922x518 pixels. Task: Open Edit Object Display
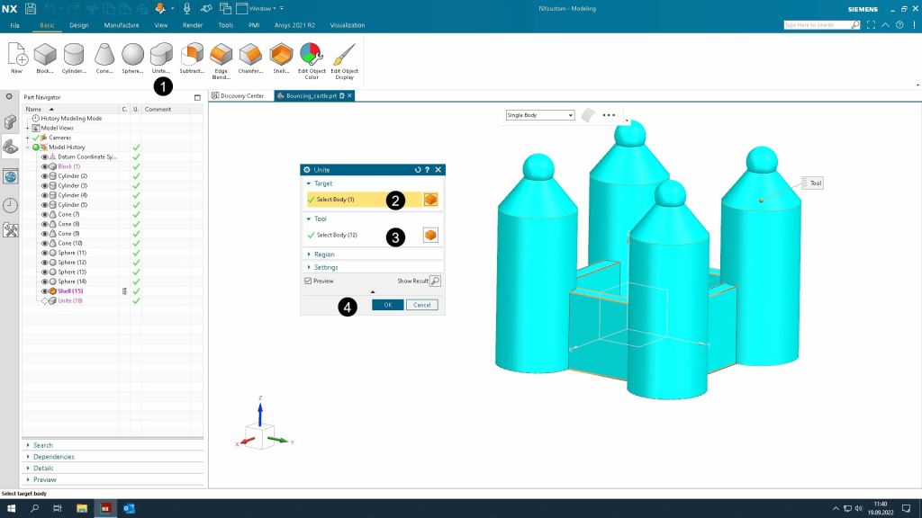point(344,56)
